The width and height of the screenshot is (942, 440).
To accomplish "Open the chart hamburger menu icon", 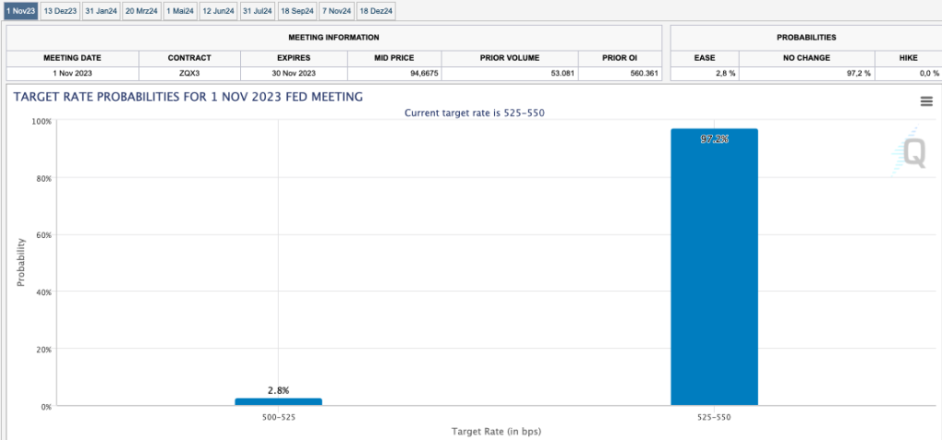I will 926,101.
